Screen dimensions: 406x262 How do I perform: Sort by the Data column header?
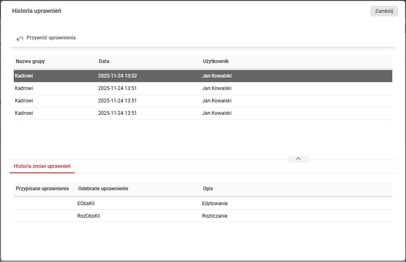(x=104, y=61)
